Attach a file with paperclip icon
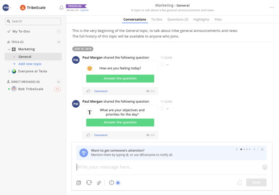Viewport: 279px width, 195px height. tap(99, 183)
